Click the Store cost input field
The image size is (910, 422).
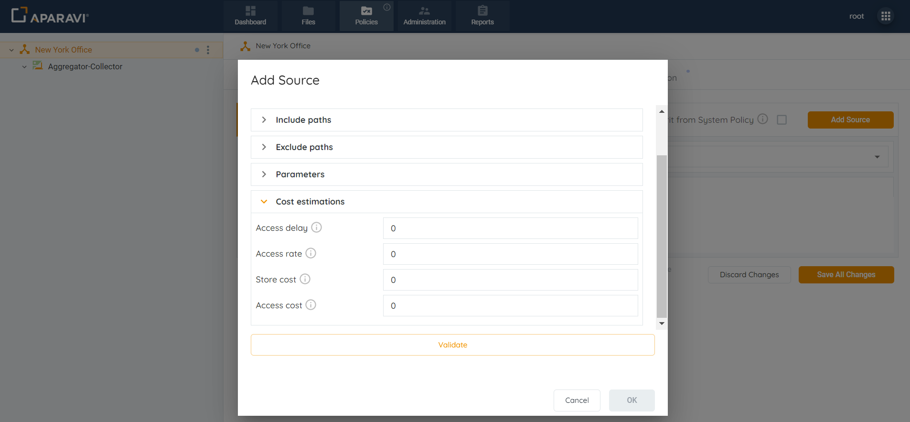(510, 280)
